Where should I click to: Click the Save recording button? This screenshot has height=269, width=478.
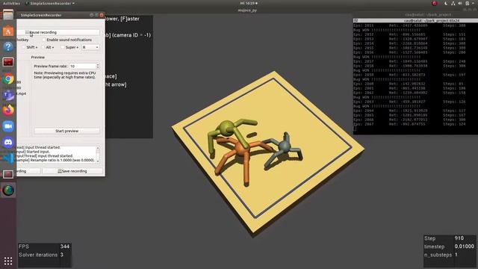(72, 171)
